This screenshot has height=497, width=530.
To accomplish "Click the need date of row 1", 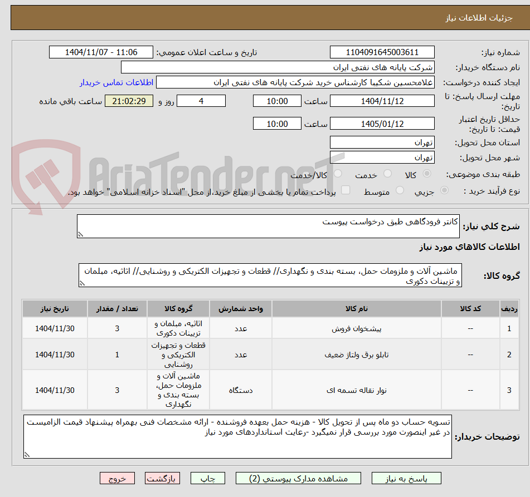I will (55, 328).
